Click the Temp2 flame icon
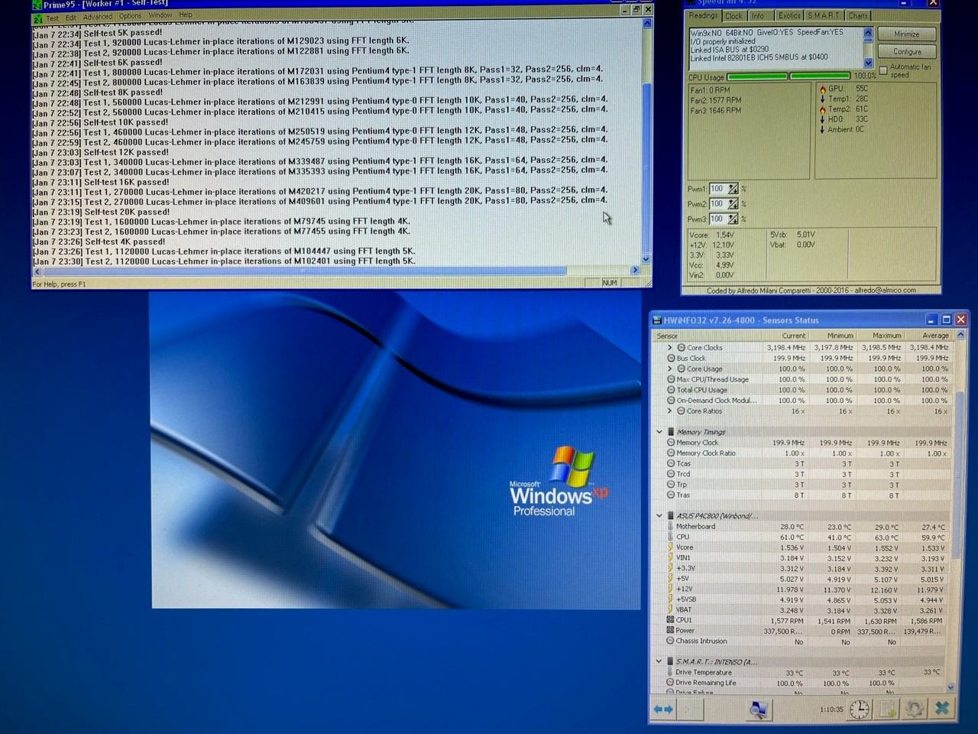The width and height of the screenshot is (978, 734). [x=822, y=109]
